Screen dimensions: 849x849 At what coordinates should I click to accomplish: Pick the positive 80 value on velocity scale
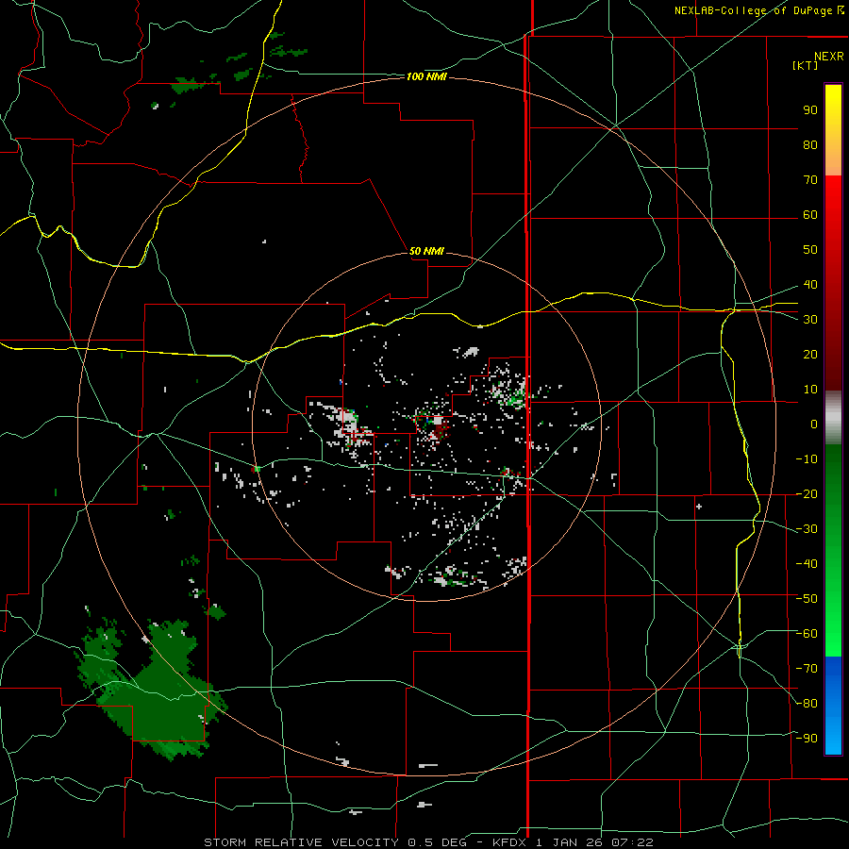[810, 144]
